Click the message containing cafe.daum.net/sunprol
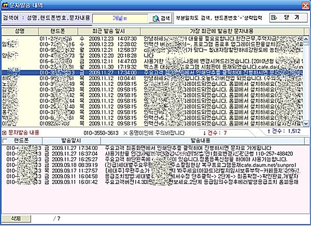 tap(200, 165)
